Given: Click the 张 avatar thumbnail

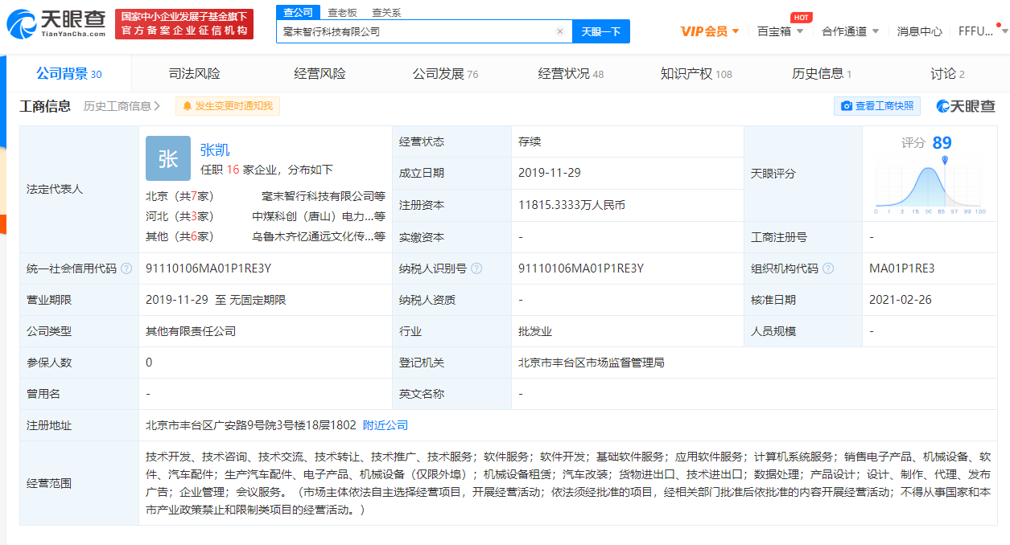Looking at the screenshot, I should coord(168,158).
